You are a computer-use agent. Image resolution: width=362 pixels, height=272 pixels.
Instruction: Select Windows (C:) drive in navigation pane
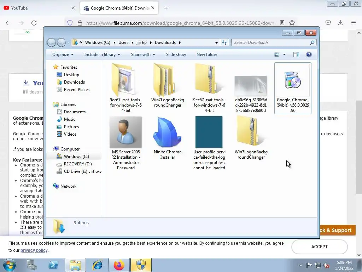click(x=74, y=157)
